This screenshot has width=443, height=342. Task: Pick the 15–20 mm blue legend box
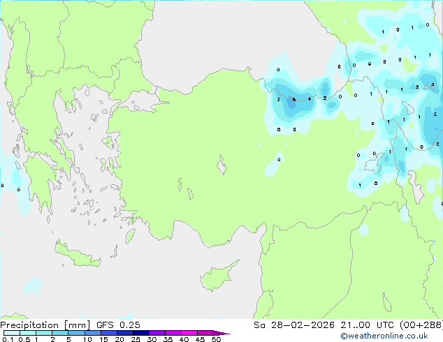tap(109, 333)
